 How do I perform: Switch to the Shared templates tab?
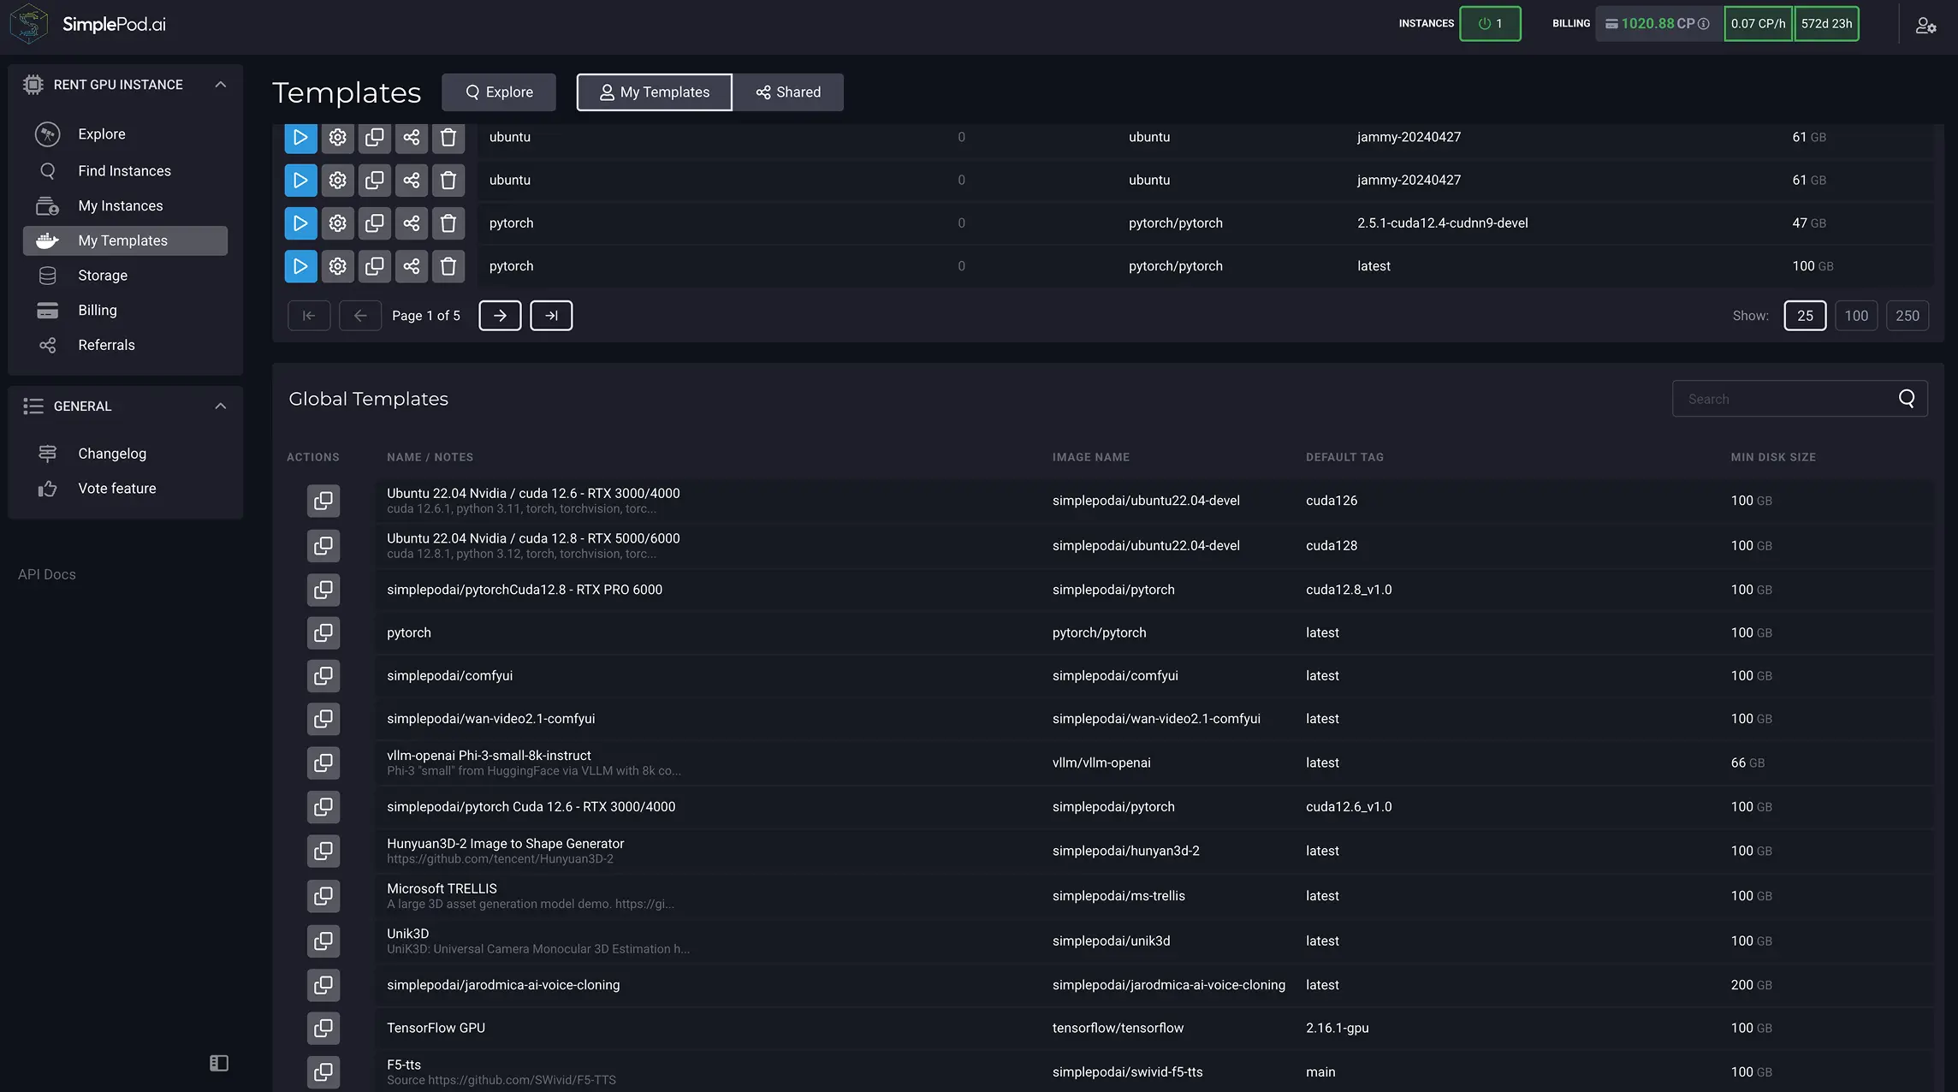pos(788,92)
